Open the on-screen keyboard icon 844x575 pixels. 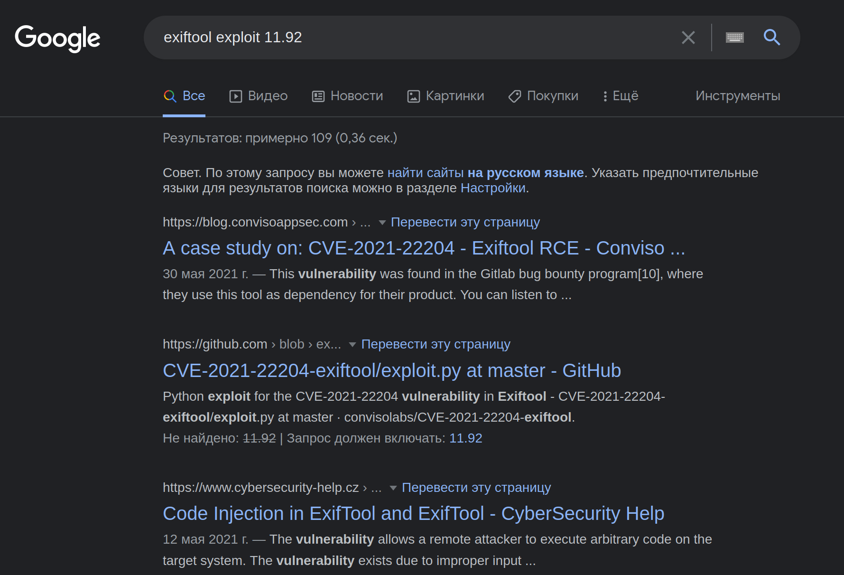734,38
